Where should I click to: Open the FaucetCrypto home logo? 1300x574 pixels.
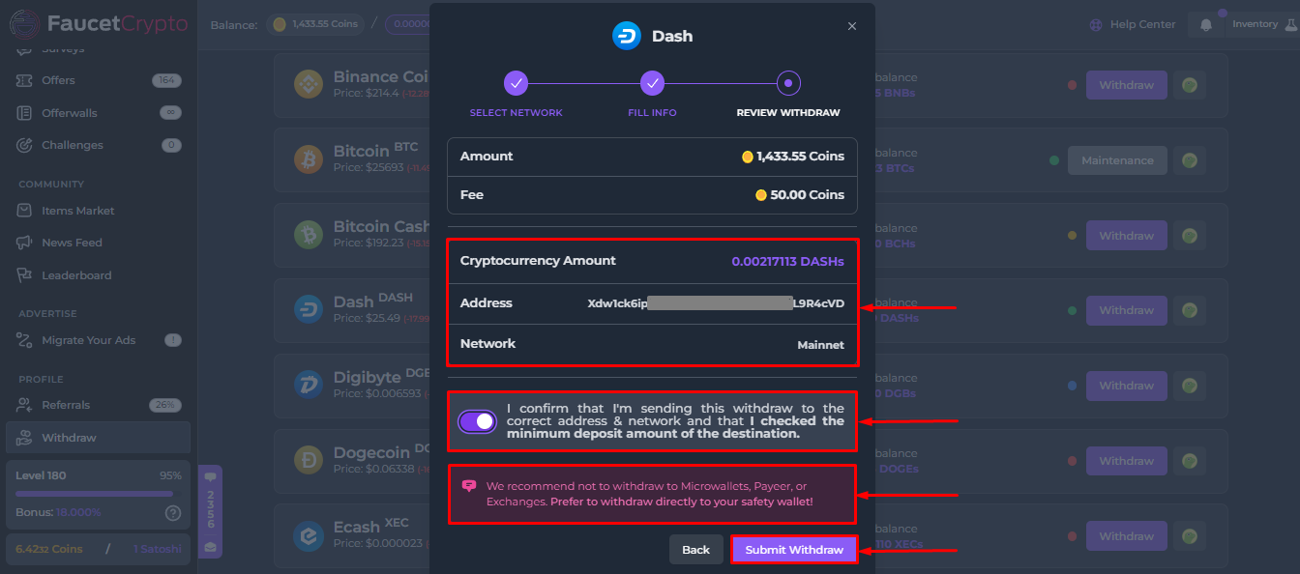[x=99, y=23]
